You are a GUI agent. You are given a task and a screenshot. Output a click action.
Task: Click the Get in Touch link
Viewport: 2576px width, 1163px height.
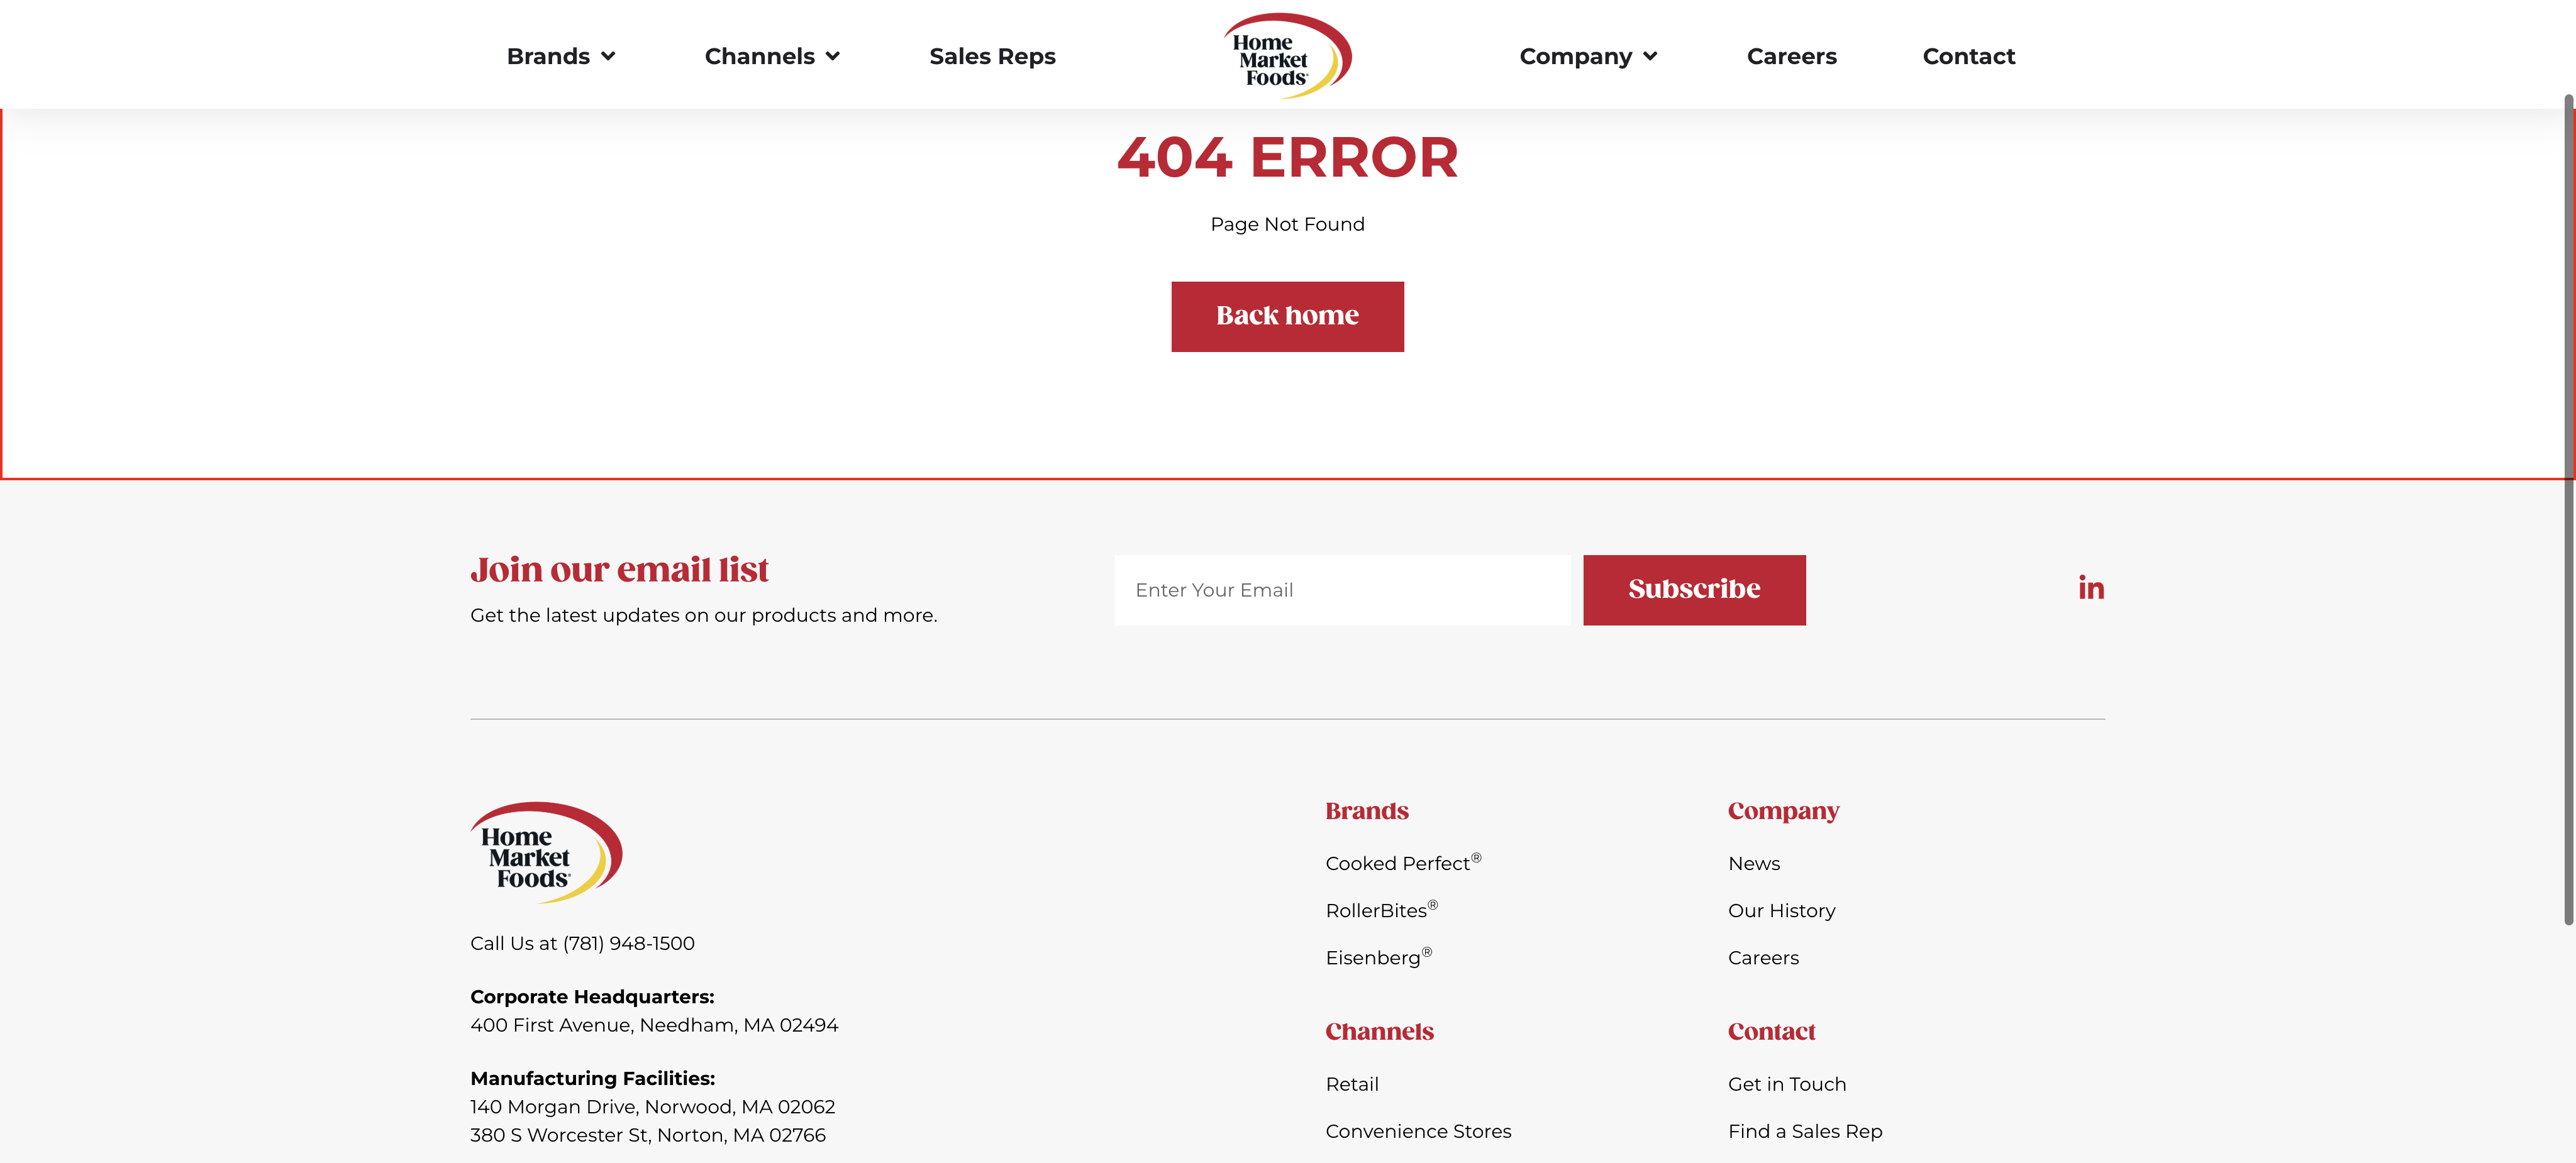point(1786,1084)
